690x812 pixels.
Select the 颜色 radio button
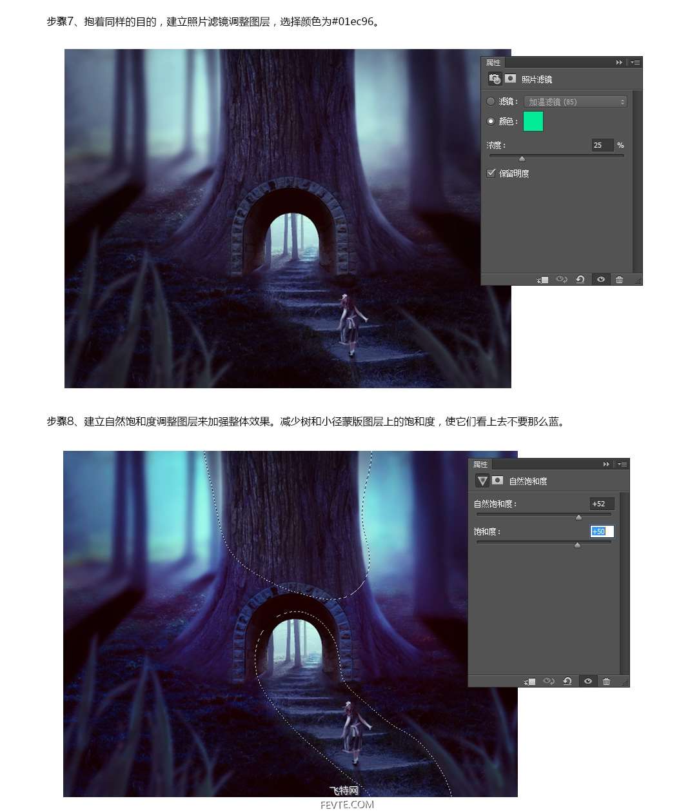click(491, 121)
